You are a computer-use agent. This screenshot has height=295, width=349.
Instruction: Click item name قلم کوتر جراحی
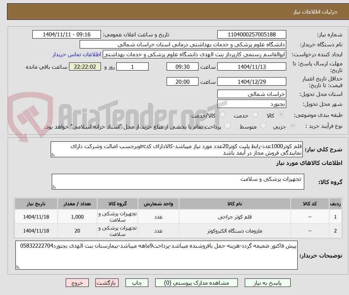coord(235,217)
